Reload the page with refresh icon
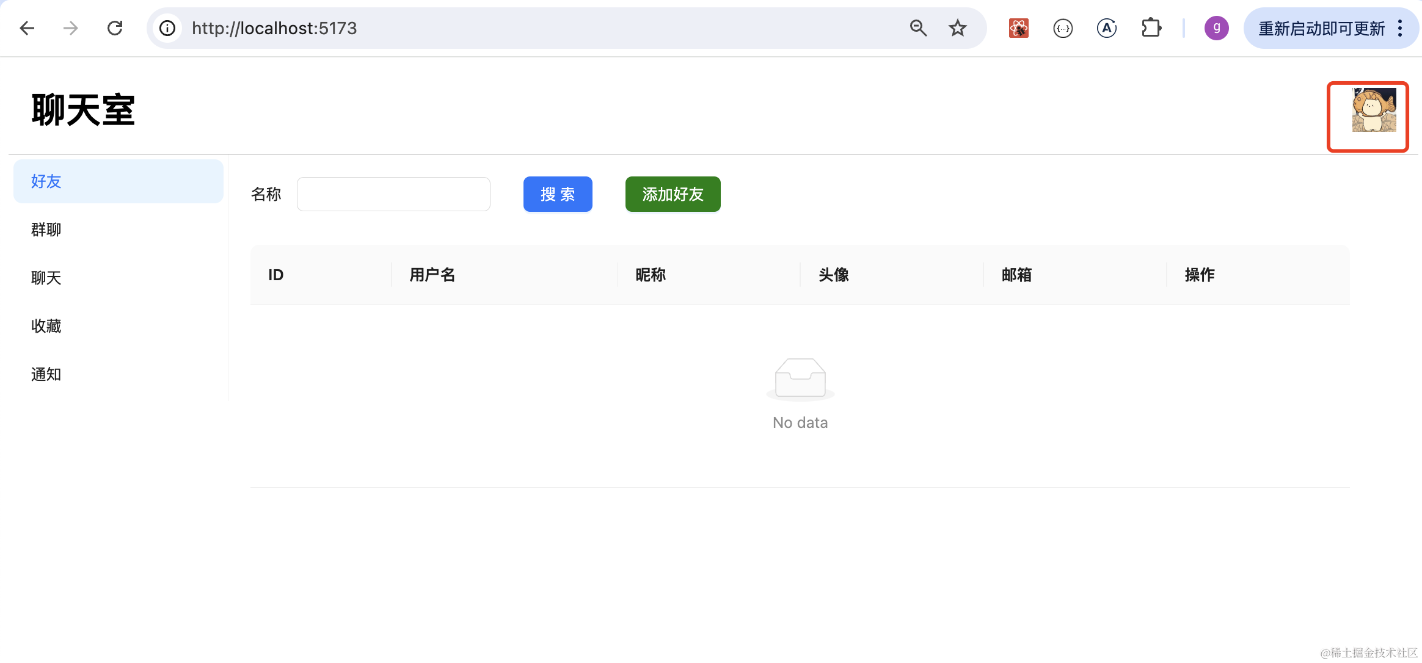 [115, 28]
